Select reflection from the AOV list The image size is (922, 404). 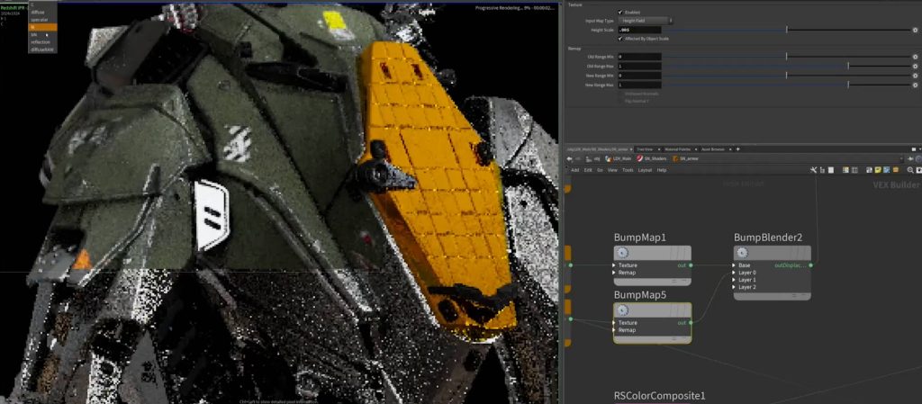(41, 41)
